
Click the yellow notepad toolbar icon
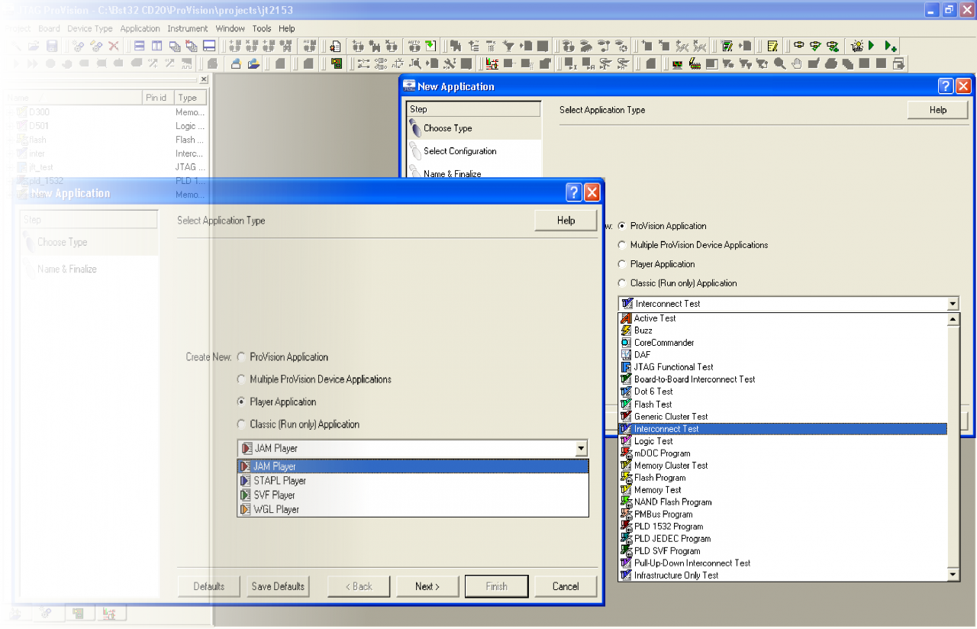(772, 46)
